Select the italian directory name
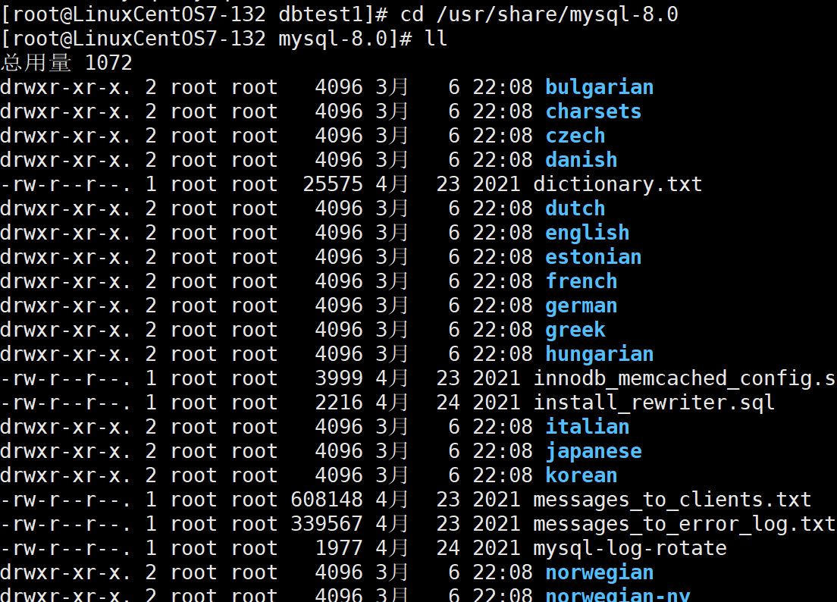 click(587, 427)
